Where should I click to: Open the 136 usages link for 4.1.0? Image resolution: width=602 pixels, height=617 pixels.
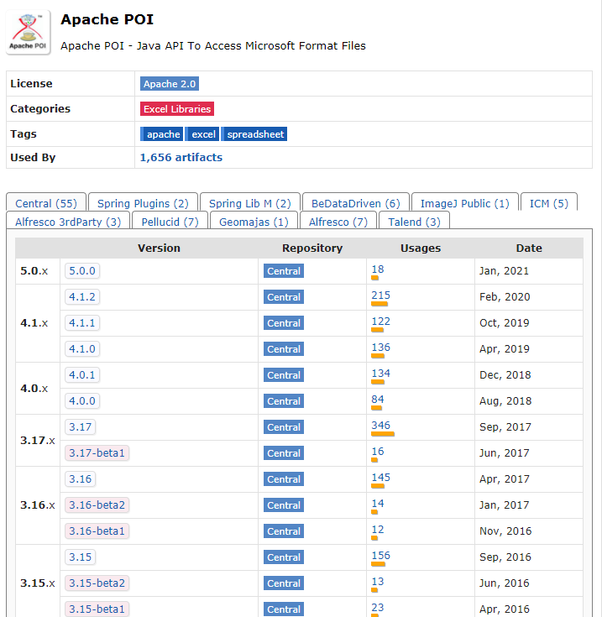point(380,347)
